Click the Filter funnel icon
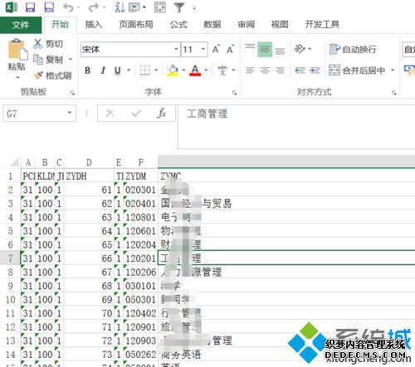415x367 pixels. (179, 7)
